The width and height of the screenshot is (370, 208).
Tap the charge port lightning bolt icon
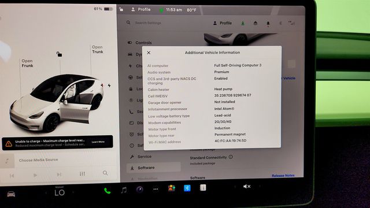109,86
